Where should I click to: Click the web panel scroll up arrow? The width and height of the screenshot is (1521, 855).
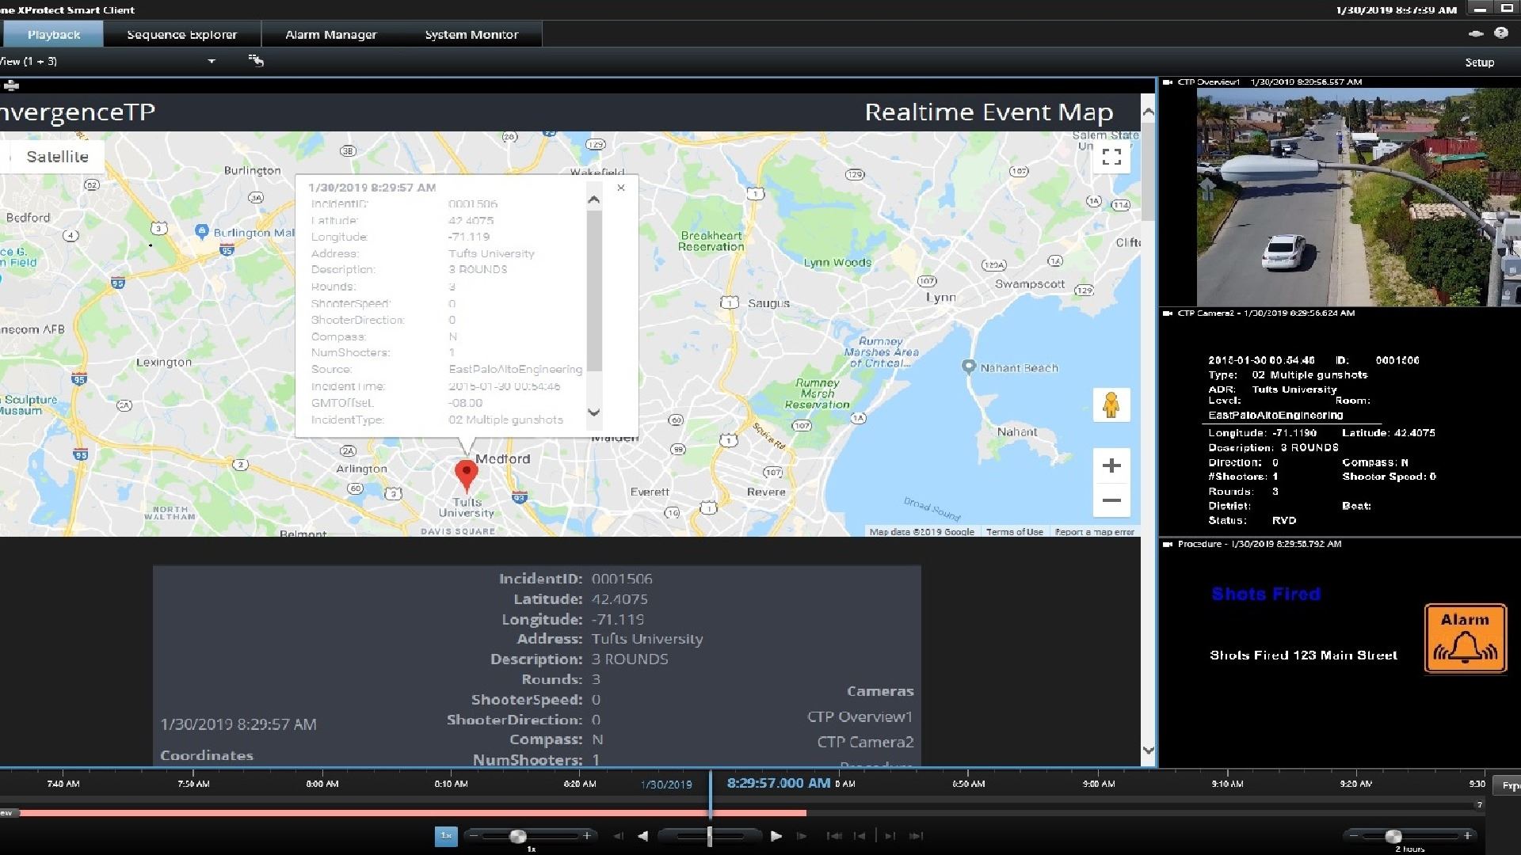click(1148, 112)
